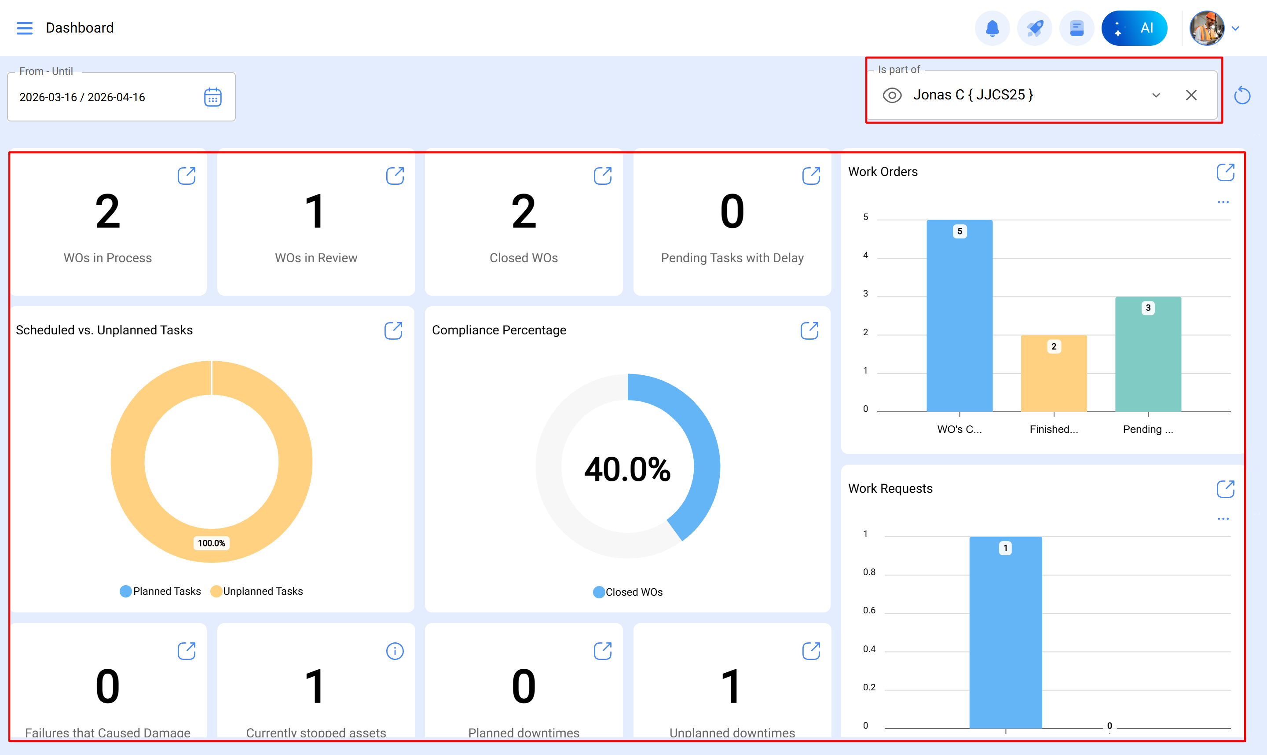Show info for Currently stopped assets
This screenshot has width=1267, height=755.
(x=395, y=651)
